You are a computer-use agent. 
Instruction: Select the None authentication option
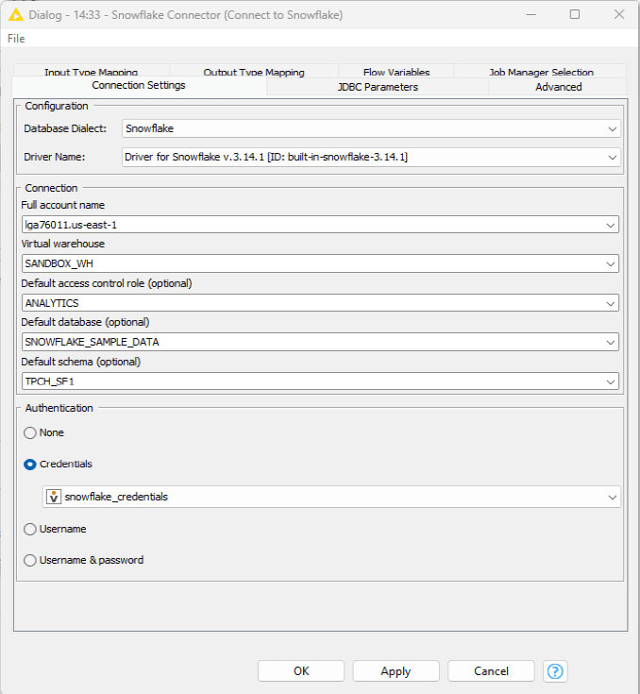[30, 432]
